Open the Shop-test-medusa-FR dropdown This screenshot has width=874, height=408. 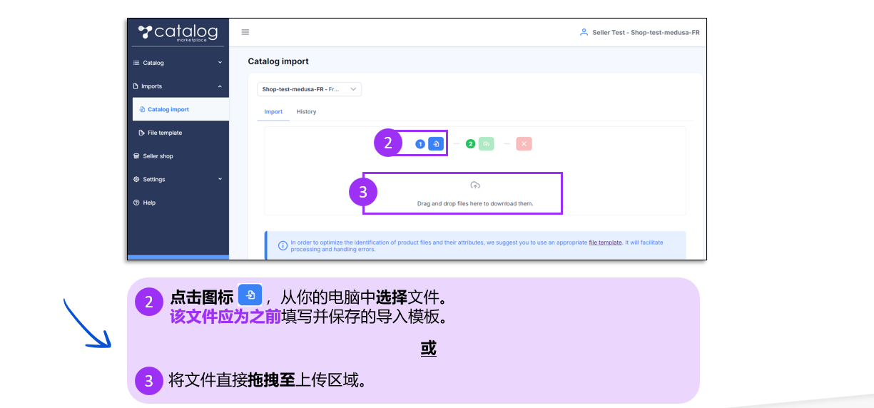click(310, 89)
